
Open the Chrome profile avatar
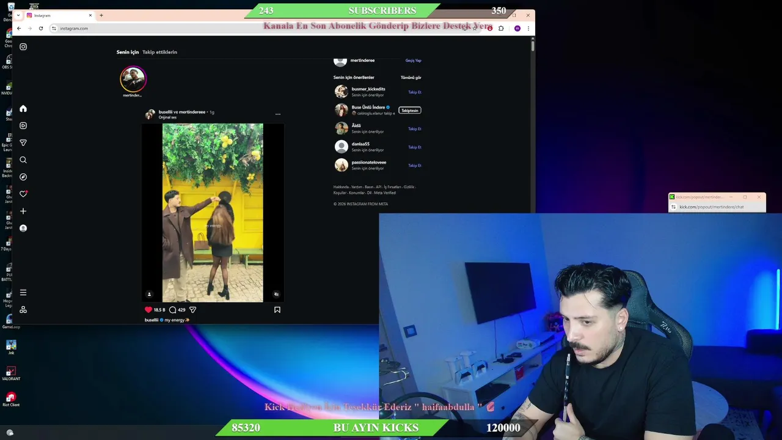pos(517,28)
